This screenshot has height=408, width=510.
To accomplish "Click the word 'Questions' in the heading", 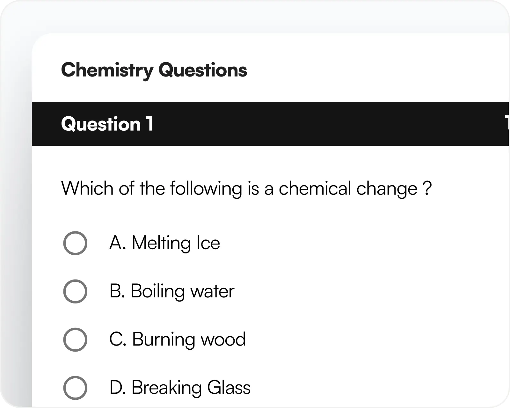I will (x=203, y=70).
